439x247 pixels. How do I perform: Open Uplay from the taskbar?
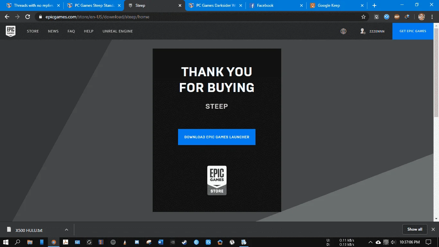pyautogui.click(x=196, y=242)
